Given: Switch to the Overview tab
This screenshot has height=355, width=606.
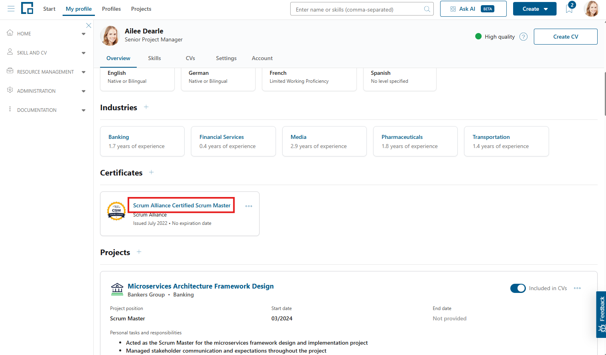Looking at the screenshot, I should click(x=118, y=58).
